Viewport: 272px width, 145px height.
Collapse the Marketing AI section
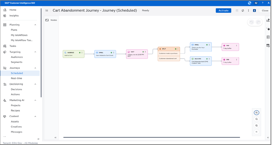tap(35, 100)
